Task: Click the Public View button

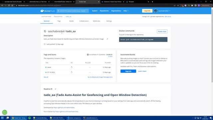Action: pyautogui.click(x=162, y=31)
